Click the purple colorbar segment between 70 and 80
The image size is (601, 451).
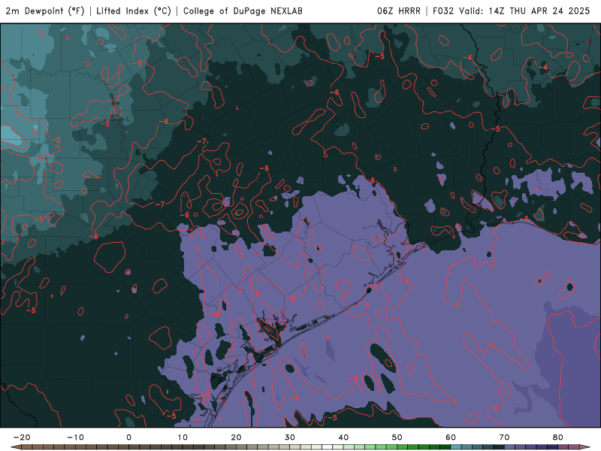tap(531, 447)
